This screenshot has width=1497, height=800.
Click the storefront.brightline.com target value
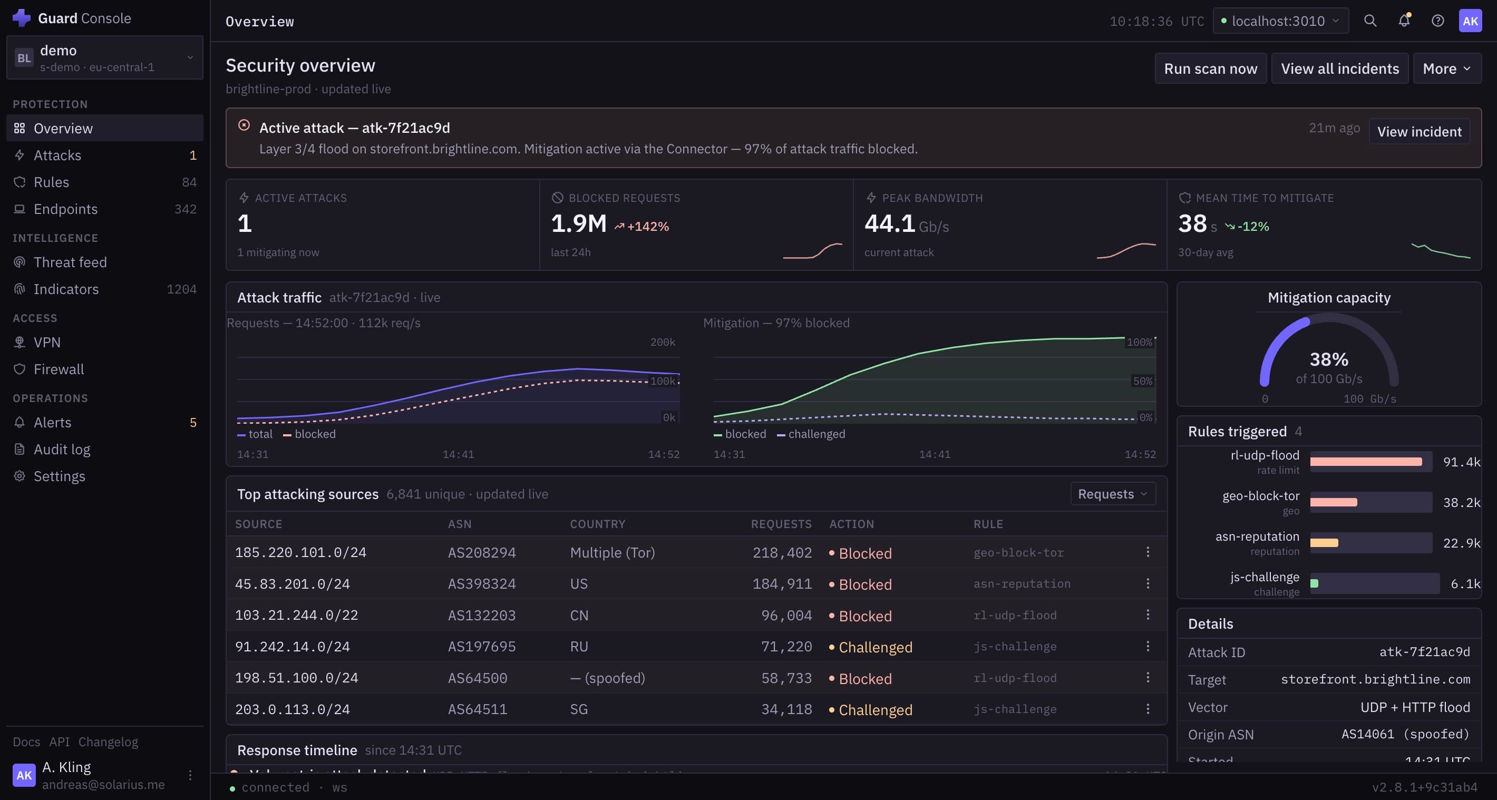click(1376, 679)
